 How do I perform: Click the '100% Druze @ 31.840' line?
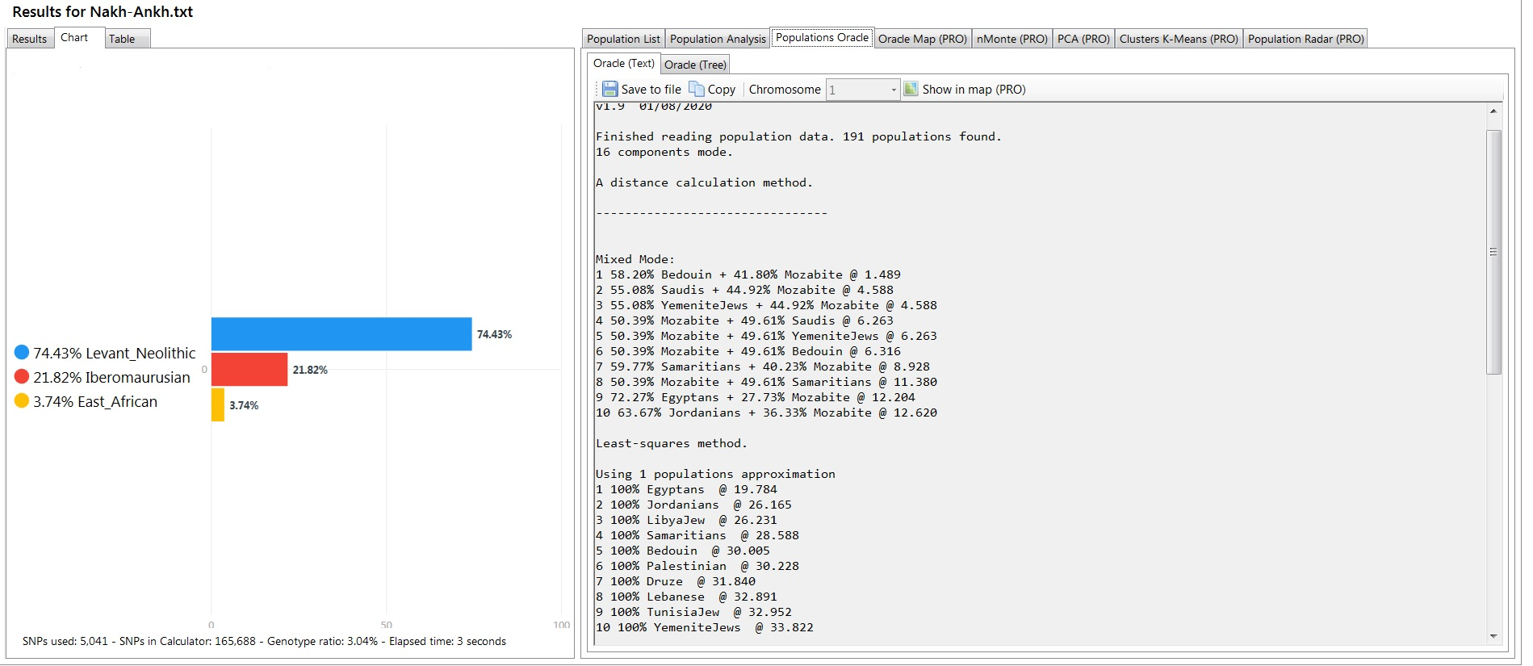676,581
